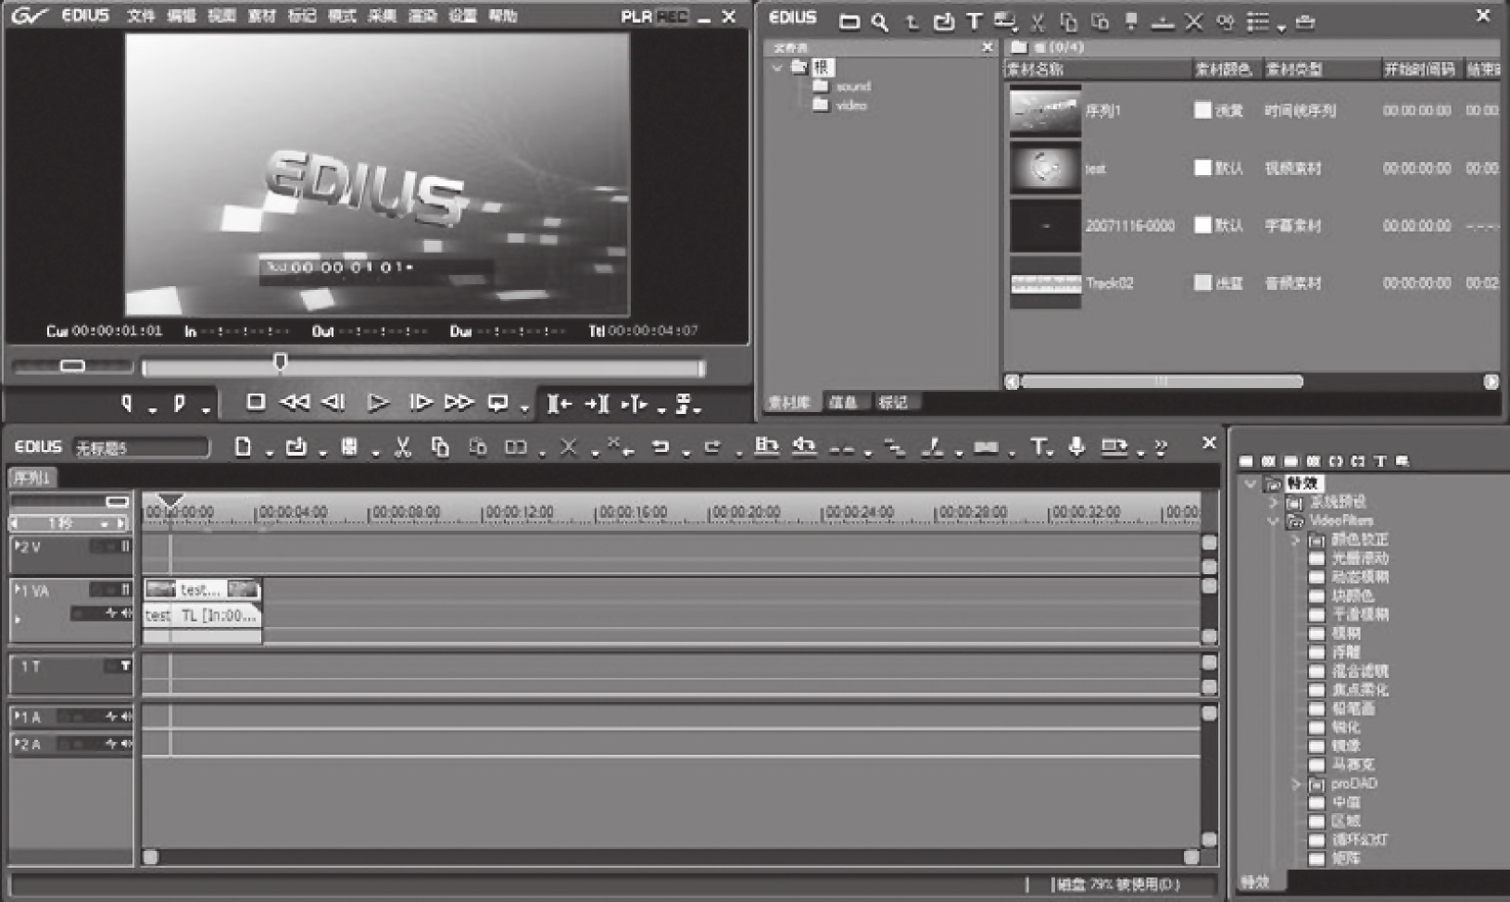
Task: Click the Open Project icon in timeline toolbar
Action: [296, 446]
